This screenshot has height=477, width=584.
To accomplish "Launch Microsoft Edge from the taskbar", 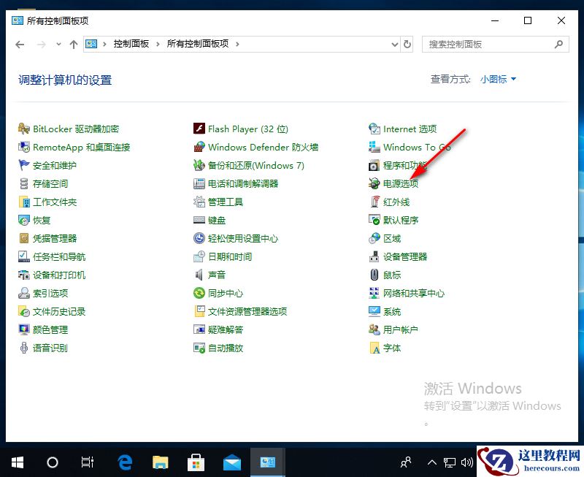I will 124,462.
